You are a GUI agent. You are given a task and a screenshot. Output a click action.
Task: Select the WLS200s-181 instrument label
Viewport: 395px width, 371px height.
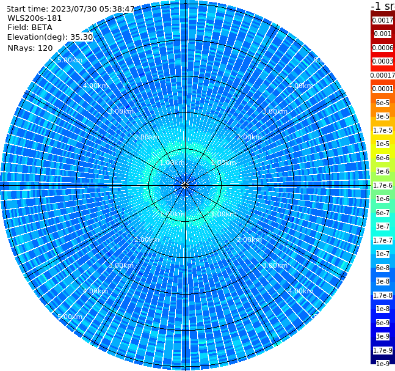35,18
